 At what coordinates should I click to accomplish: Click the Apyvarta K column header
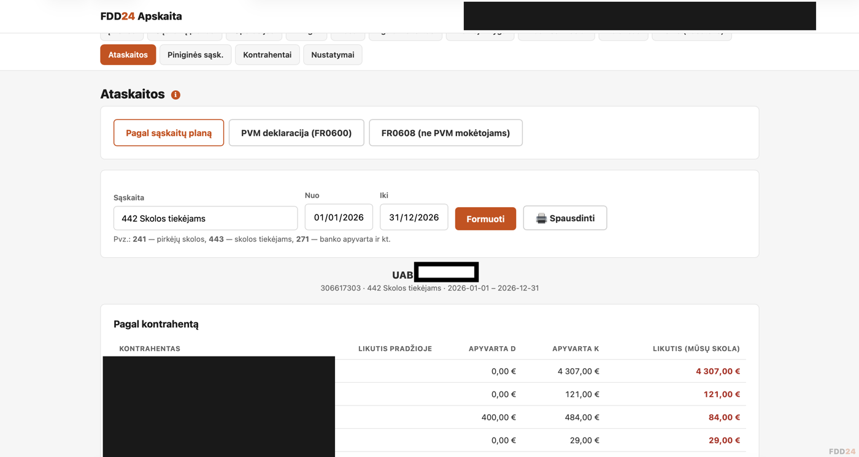tap(576, 349)
